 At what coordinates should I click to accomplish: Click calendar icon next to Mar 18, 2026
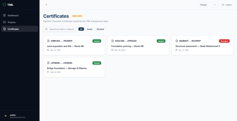tap(112, 50)
